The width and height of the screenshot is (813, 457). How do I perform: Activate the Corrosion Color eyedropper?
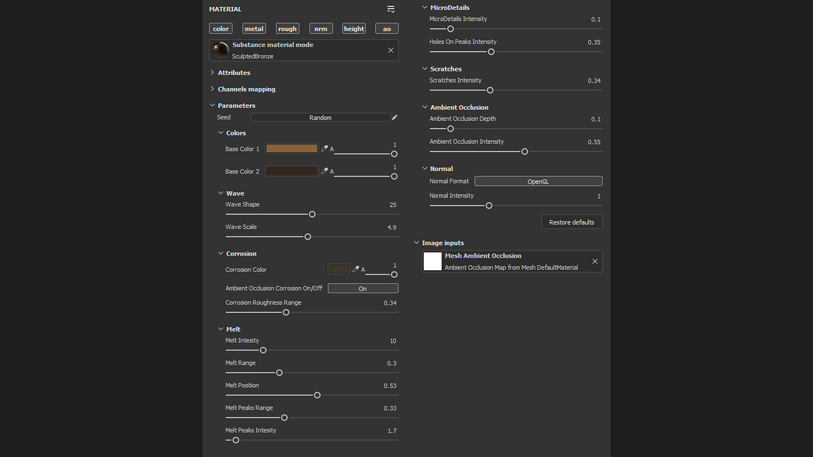pos(356,269)
